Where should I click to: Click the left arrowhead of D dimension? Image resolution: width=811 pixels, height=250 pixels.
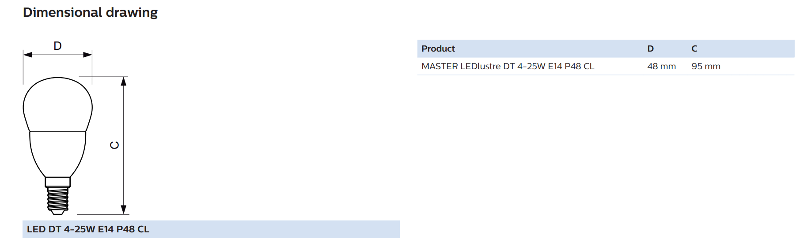[28, 55]
